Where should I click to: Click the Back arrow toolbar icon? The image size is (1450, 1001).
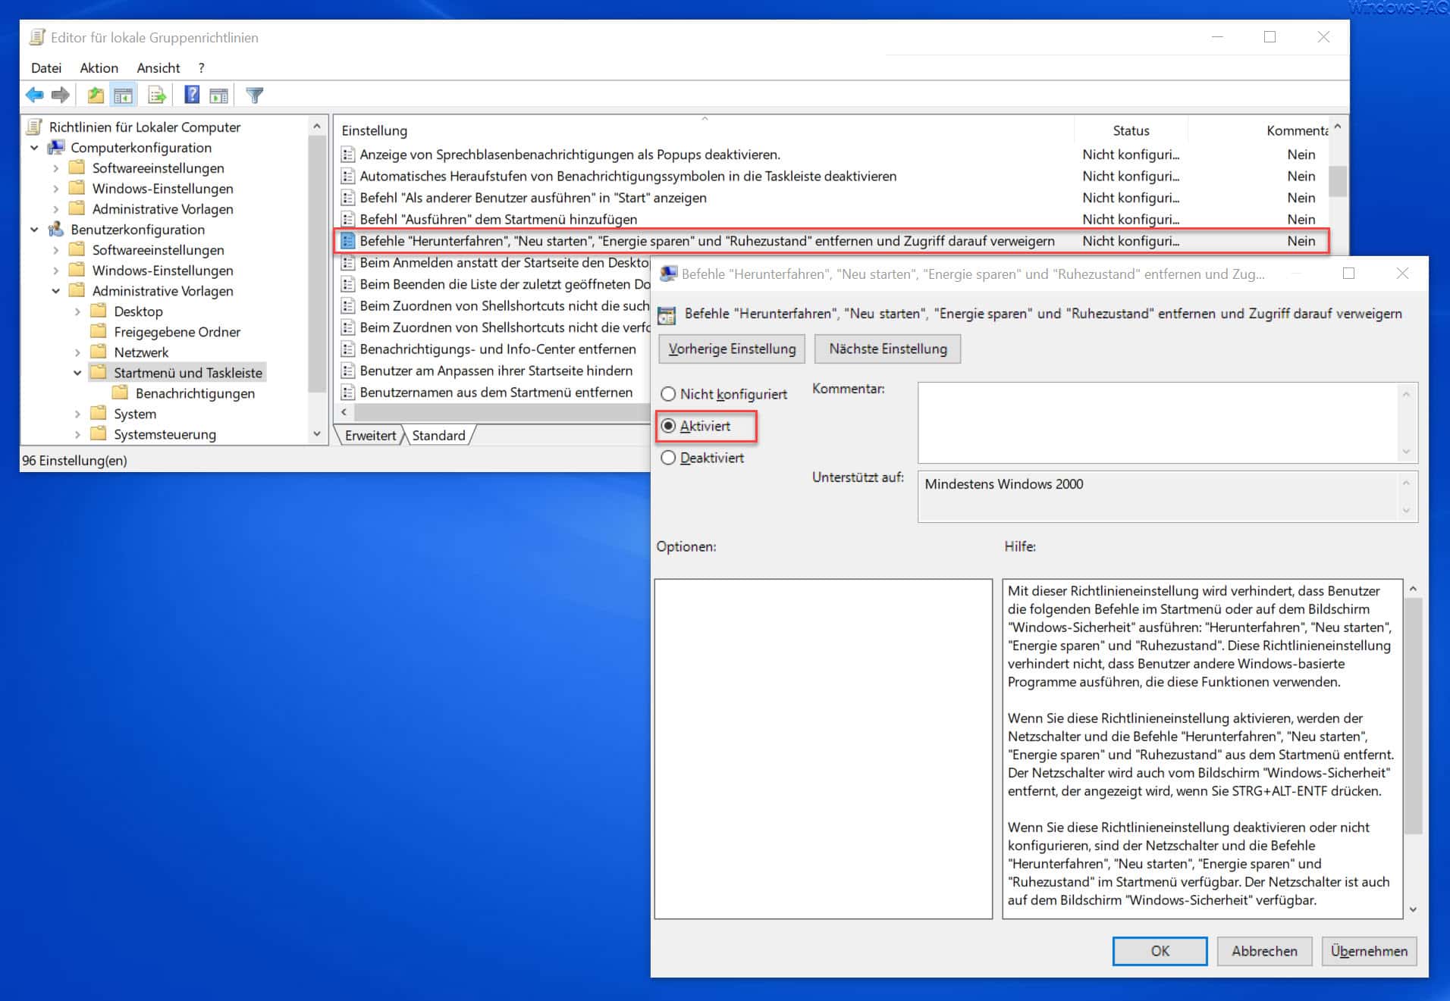tap(34, 95)
